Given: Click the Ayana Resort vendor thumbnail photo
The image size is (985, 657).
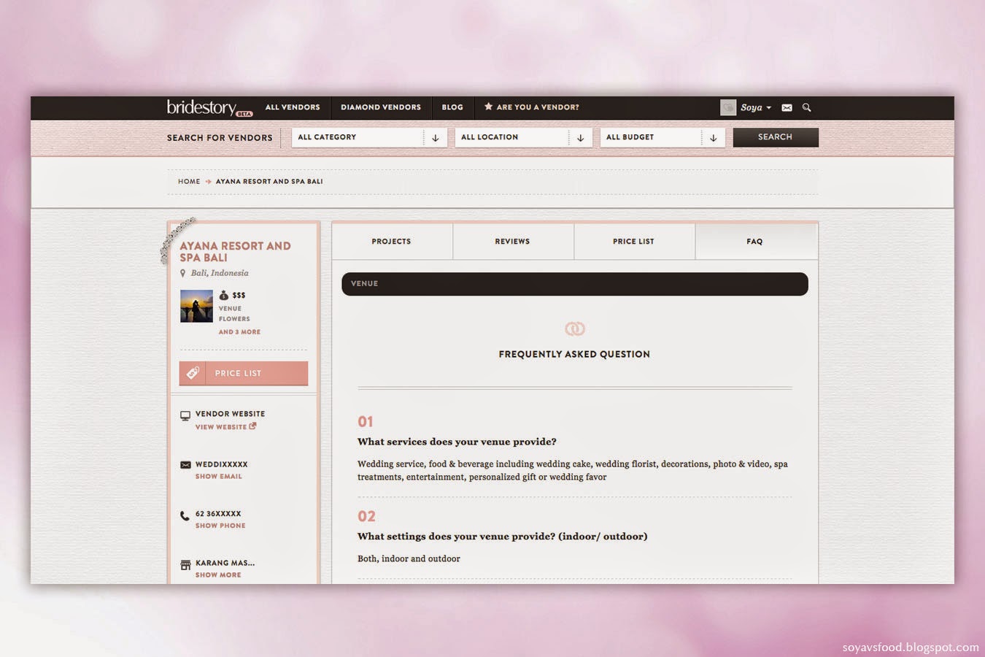Looking at the screenshot, I should coord(196,306).
